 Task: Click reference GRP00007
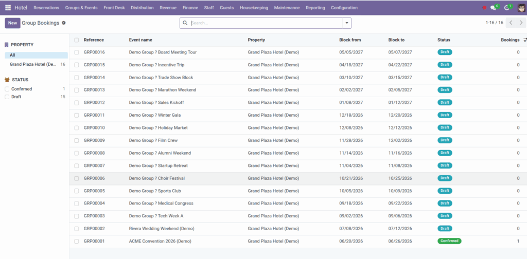pos(94,166)
